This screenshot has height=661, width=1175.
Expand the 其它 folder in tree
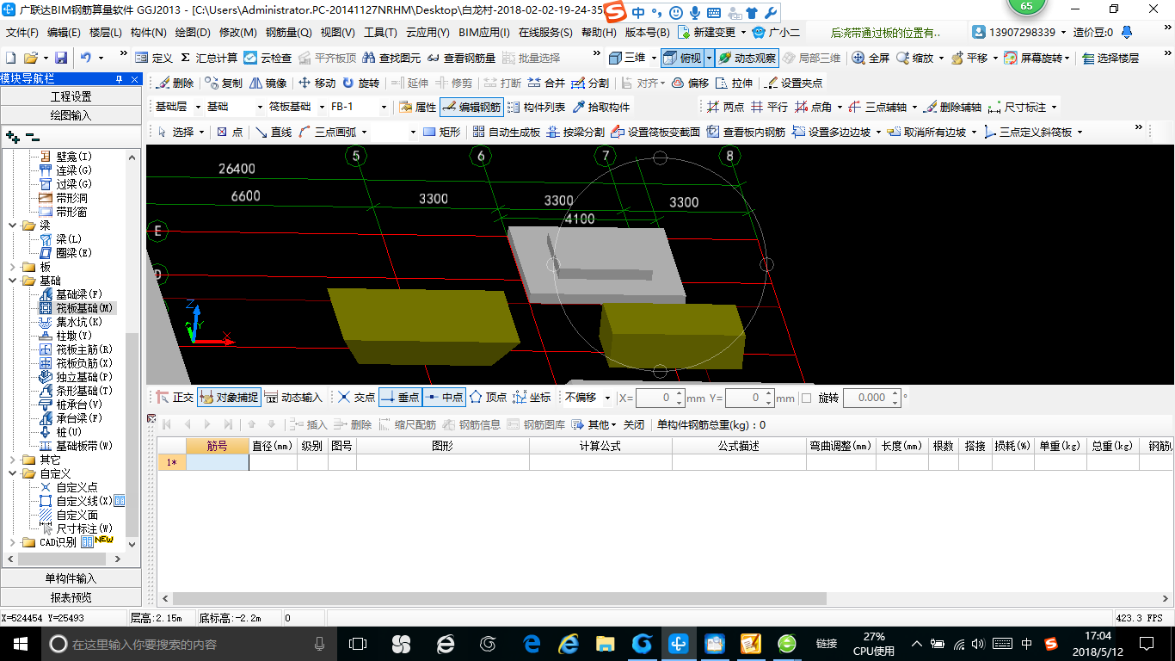pyautogui.click(x=13, y=460)
